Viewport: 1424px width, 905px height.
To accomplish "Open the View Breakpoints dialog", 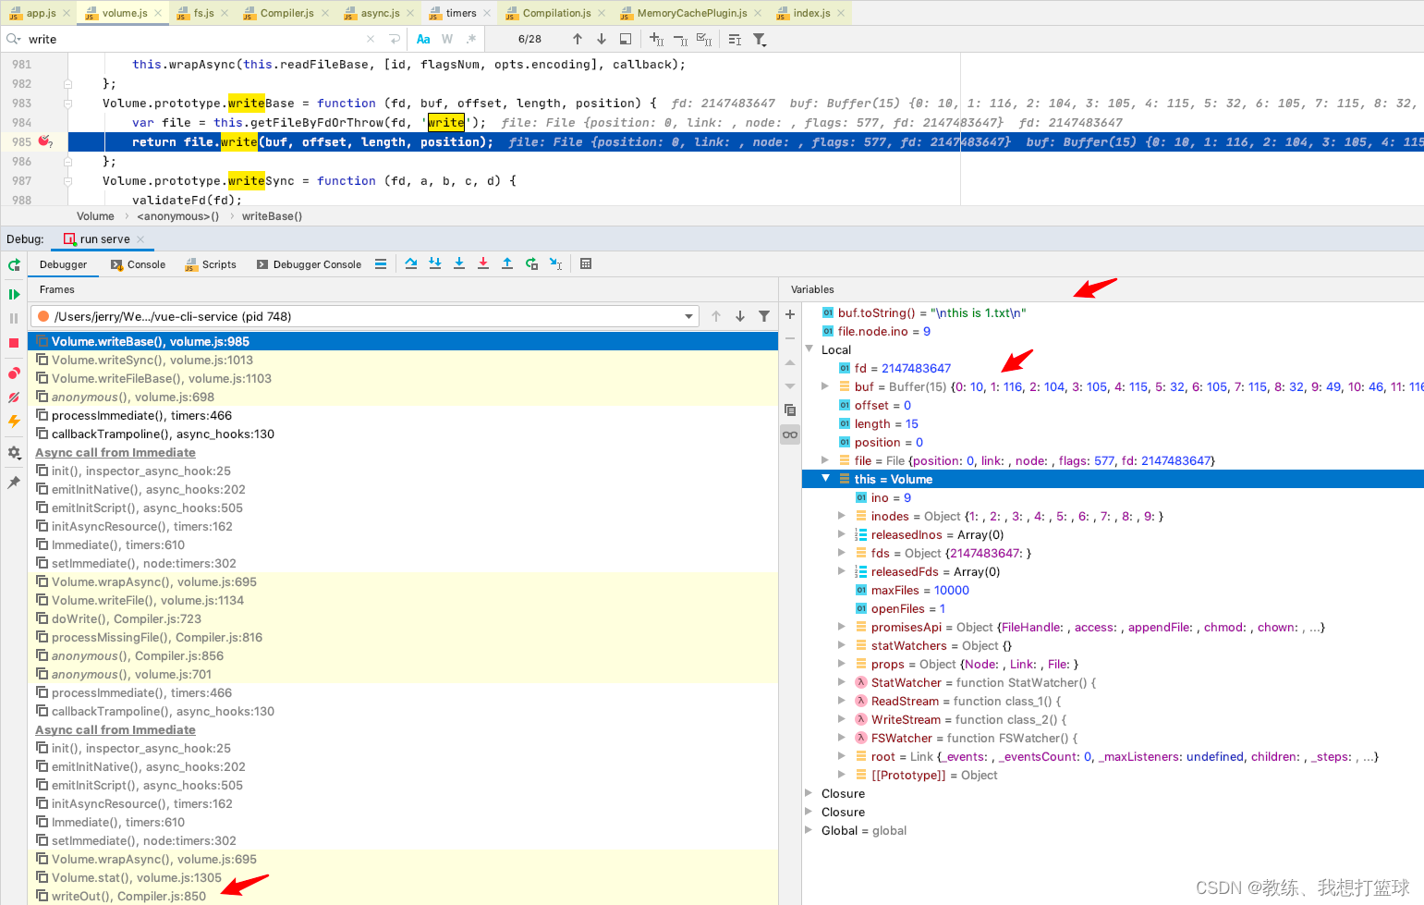I will point(14,373).
